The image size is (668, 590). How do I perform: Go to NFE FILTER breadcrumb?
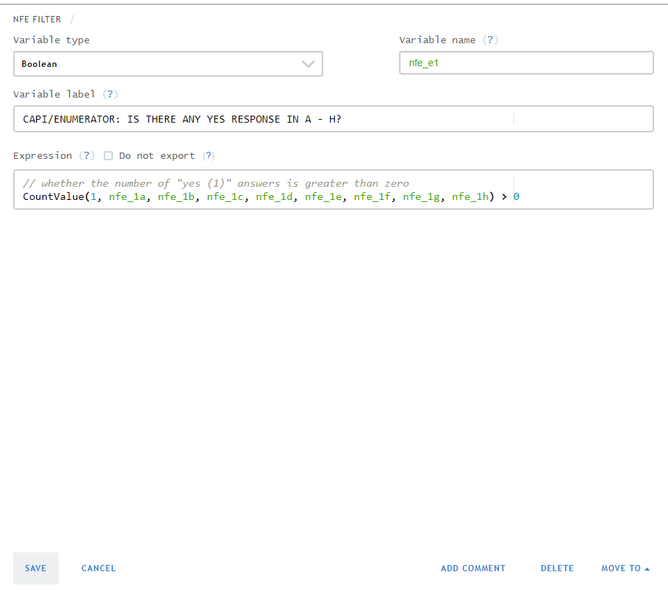[x=37, y=20]
